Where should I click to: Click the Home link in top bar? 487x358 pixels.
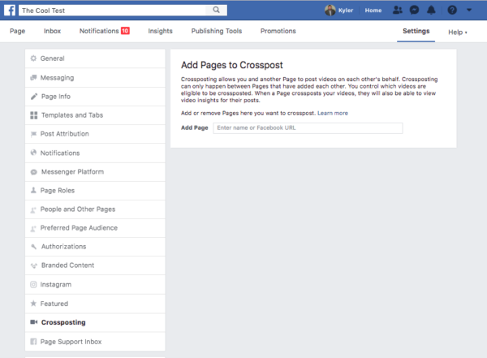point(373,11)
